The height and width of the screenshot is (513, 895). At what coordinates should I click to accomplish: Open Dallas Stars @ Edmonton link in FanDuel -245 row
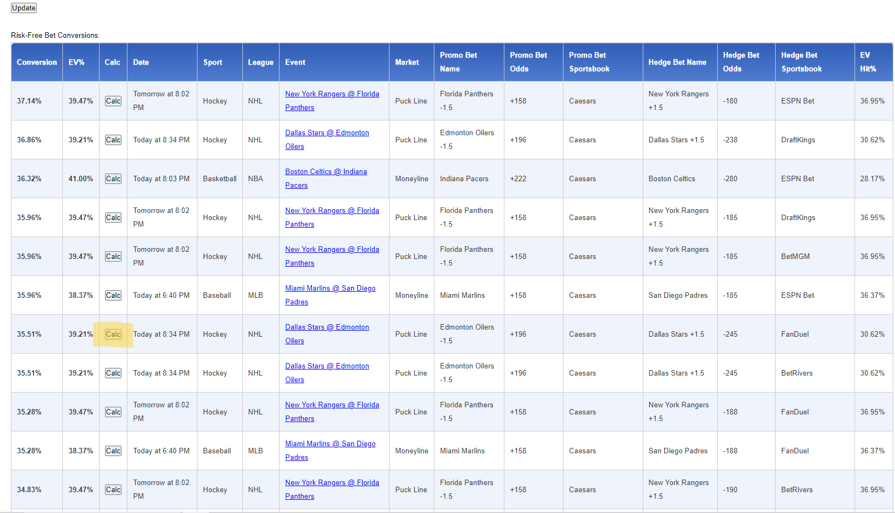point(327,334)
